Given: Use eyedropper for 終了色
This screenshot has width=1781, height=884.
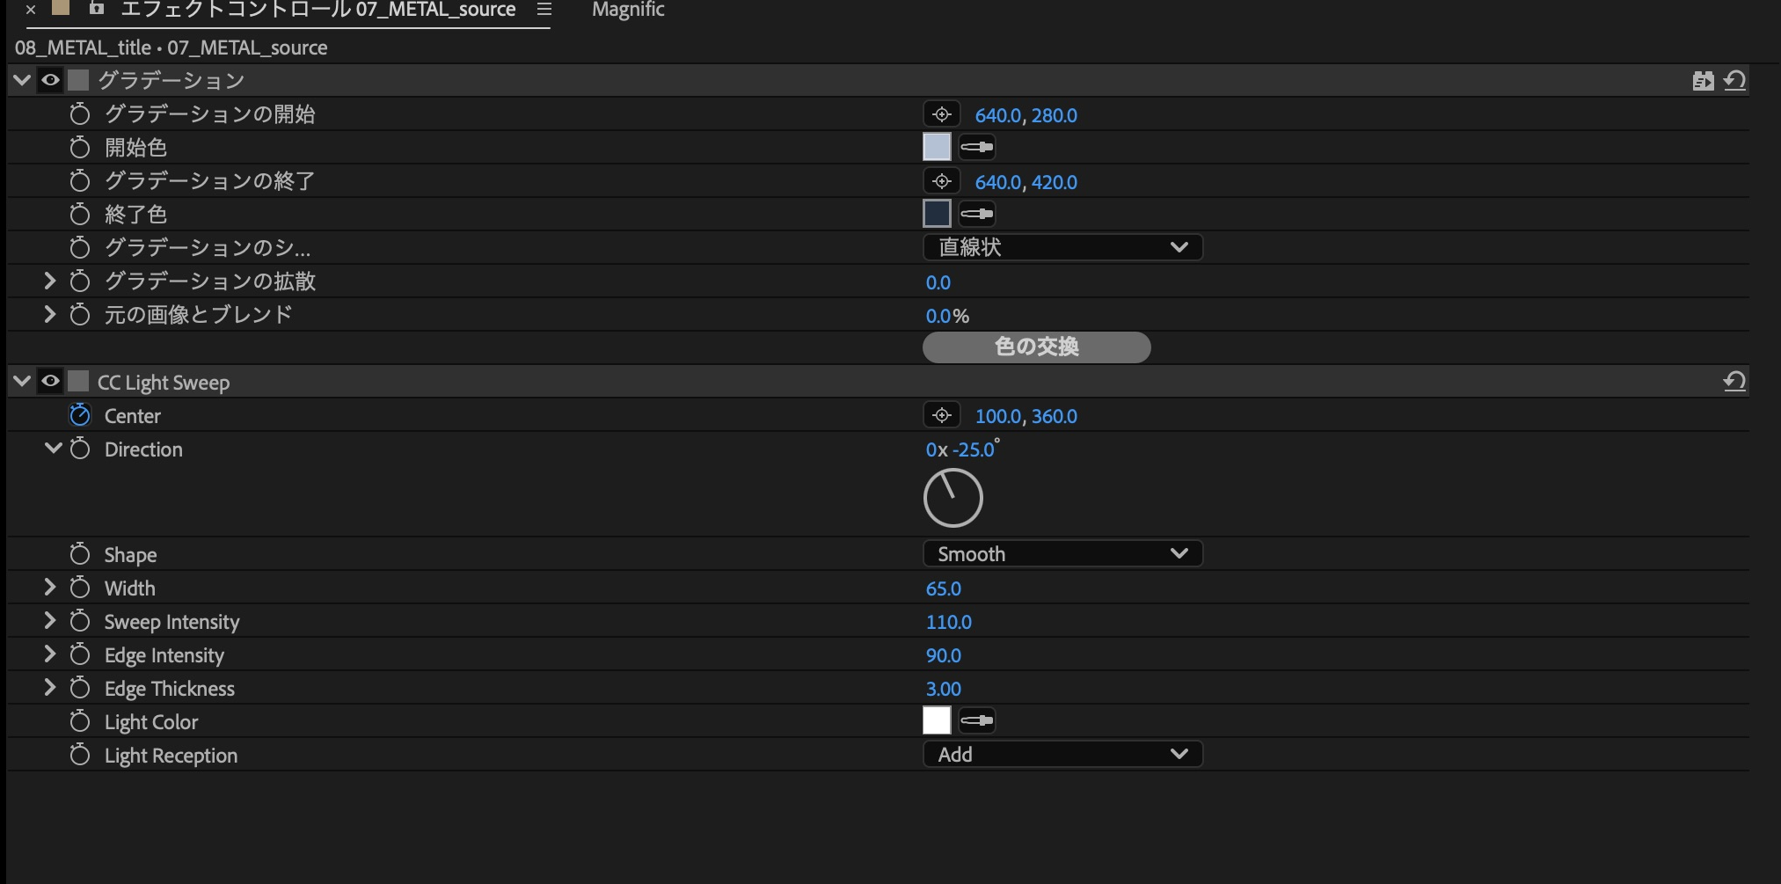Looking at the screenshot, I should click(x=976, y=214).
